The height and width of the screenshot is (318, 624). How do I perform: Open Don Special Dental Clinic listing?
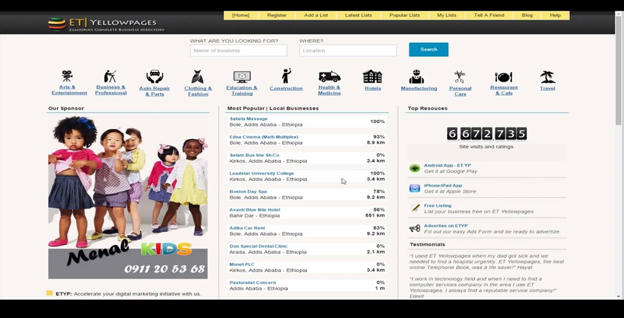258,246
